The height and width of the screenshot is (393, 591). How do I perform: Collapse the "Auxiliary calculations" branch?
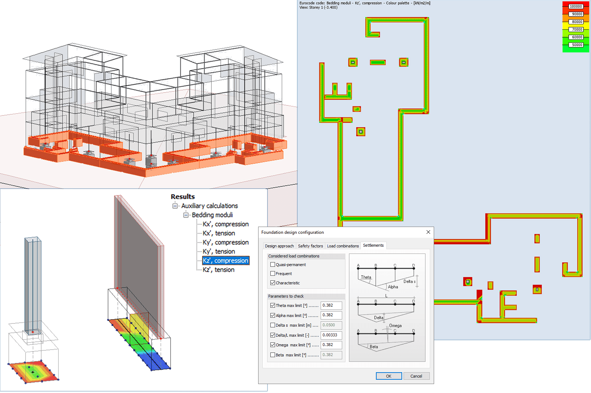click(x=175, y=205)
